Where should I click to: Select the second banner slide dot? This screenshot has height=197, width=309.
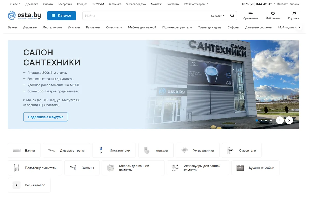tap(262, 120)
